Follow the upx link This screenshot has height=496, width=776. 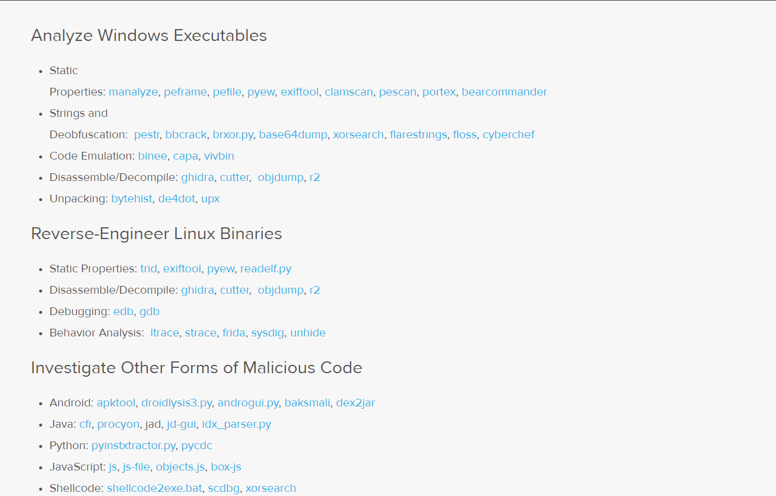[x=211, y=199]
